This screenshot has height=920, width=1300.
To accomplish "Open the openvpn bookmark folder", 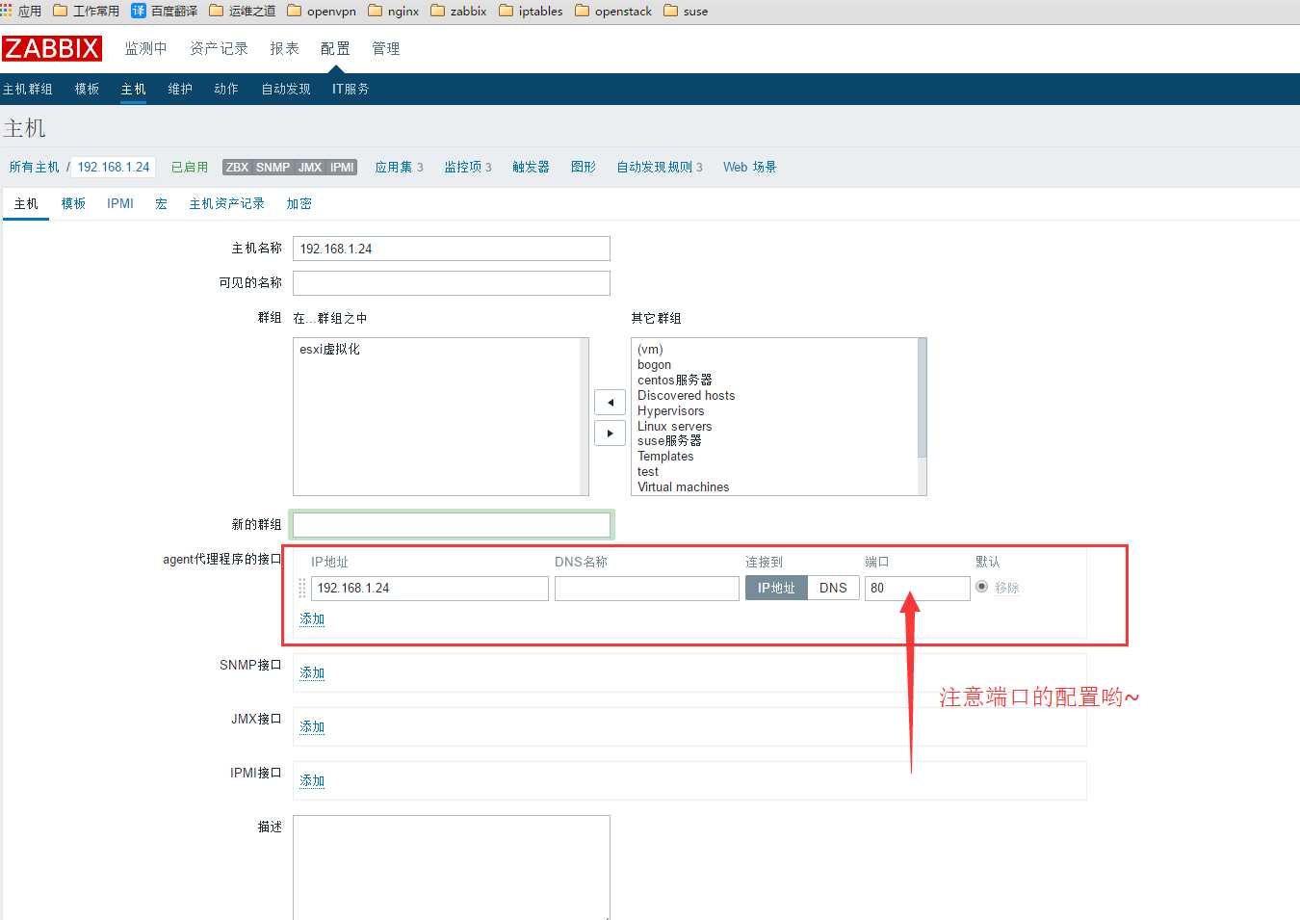I will [322, 11].
